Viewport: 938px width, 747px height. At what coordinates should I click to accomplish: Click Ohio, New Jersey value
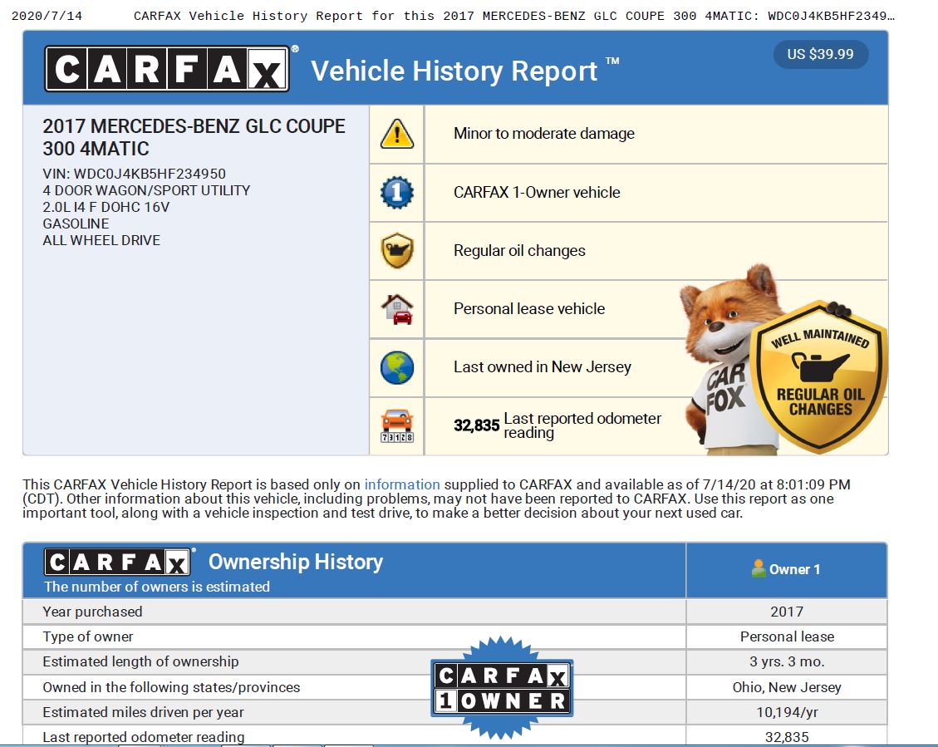coord(787,687)
